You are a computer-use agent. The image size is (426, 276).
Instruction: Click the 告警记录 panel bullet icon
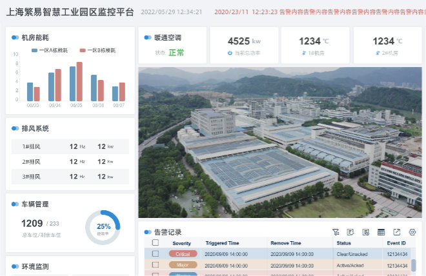pos(148,232)
